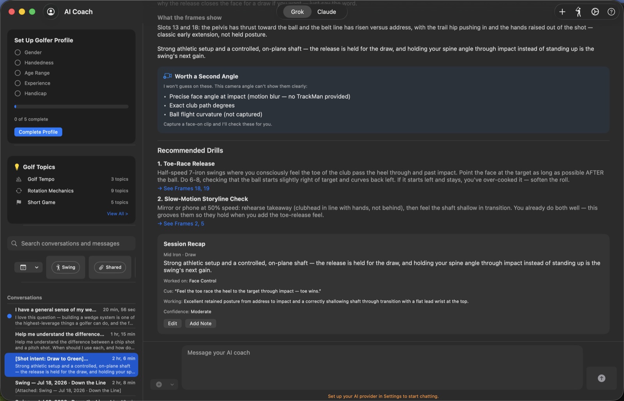This screenshot has width=624, height=401.
Task: Click the search magnifier icon
Action: click(14, 243)
